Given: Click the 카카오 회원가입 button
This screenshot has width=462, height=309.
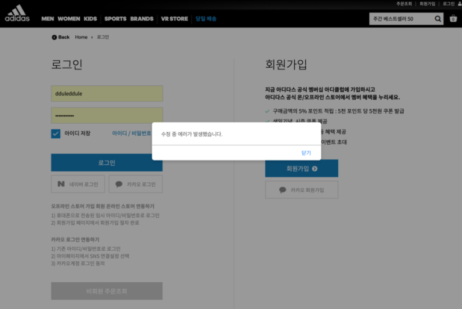Looking at the screenshot, I should 302,190.
